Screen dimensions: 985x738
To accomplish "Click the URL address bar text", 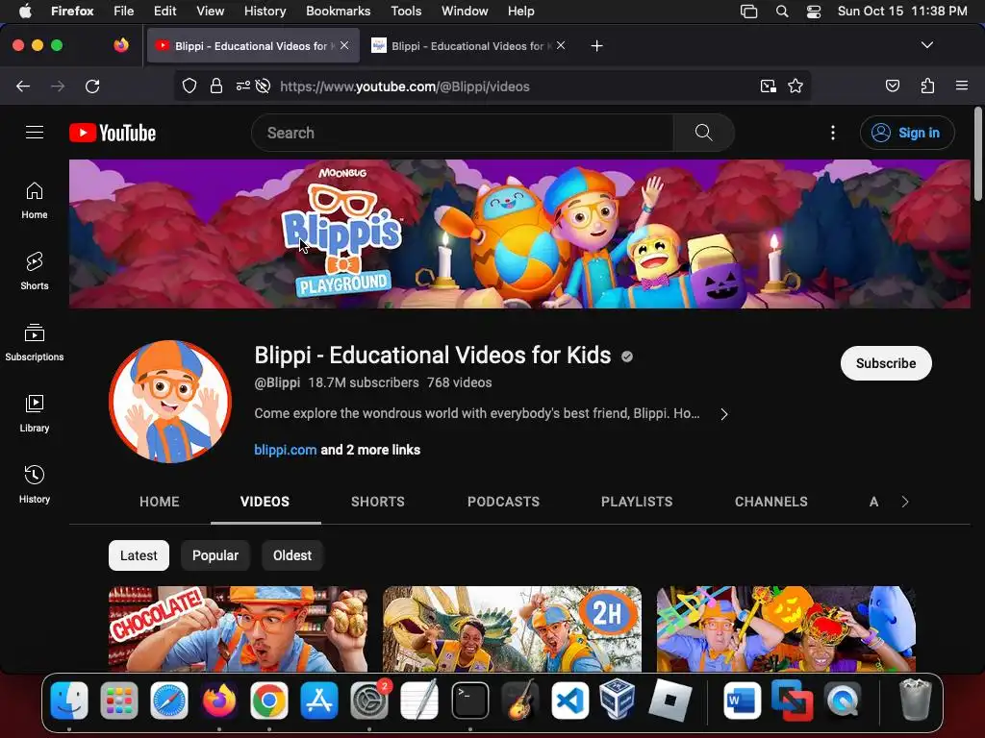I will pyautogui.click(x=405, y=86).
